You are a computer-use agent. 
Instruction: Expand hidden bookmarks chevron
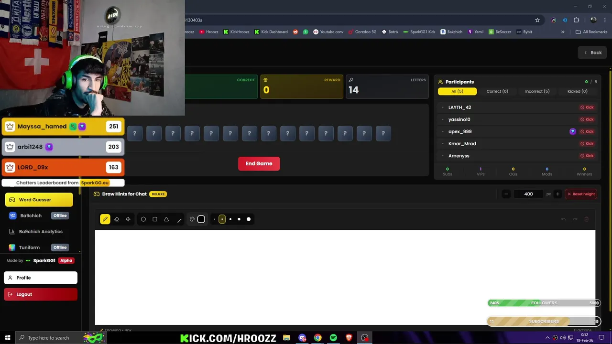(x=563, y=32)
